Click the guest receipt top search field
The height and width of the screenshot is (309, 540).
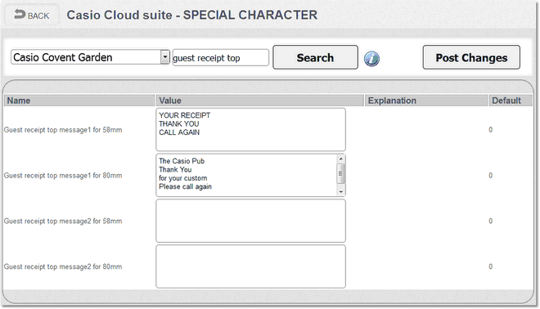[220, 58]
